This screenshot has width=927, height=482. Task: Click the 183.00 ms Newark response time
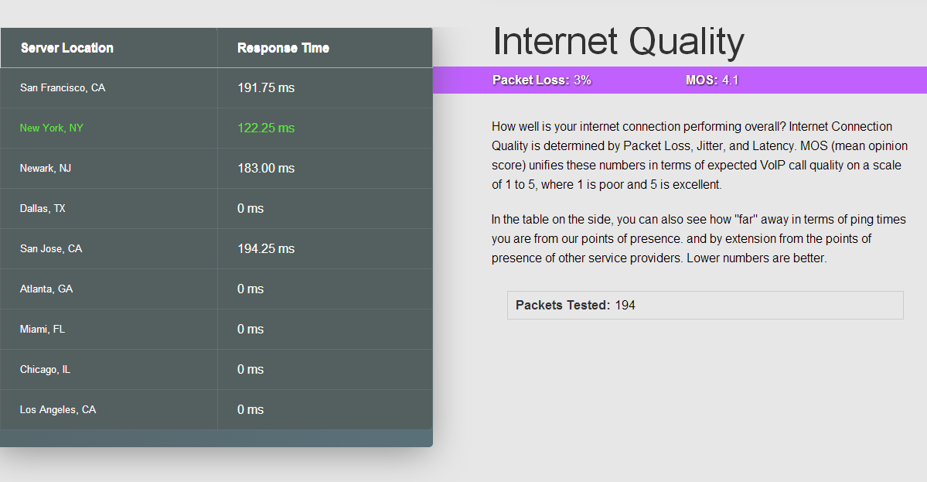266,168
